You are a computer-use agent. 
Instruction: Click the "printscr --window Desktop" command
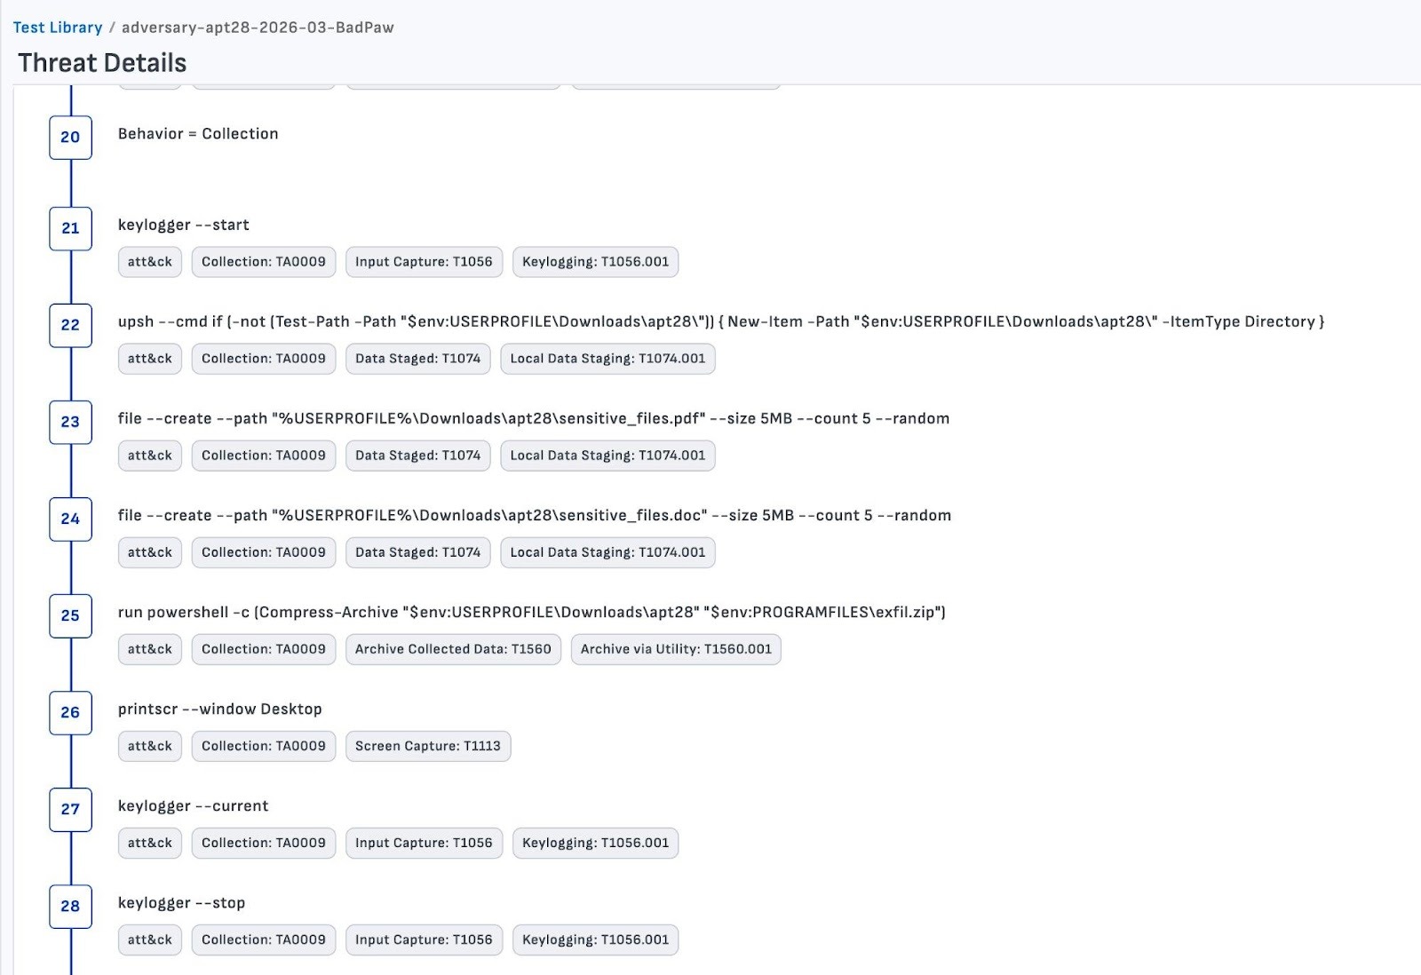220,709
